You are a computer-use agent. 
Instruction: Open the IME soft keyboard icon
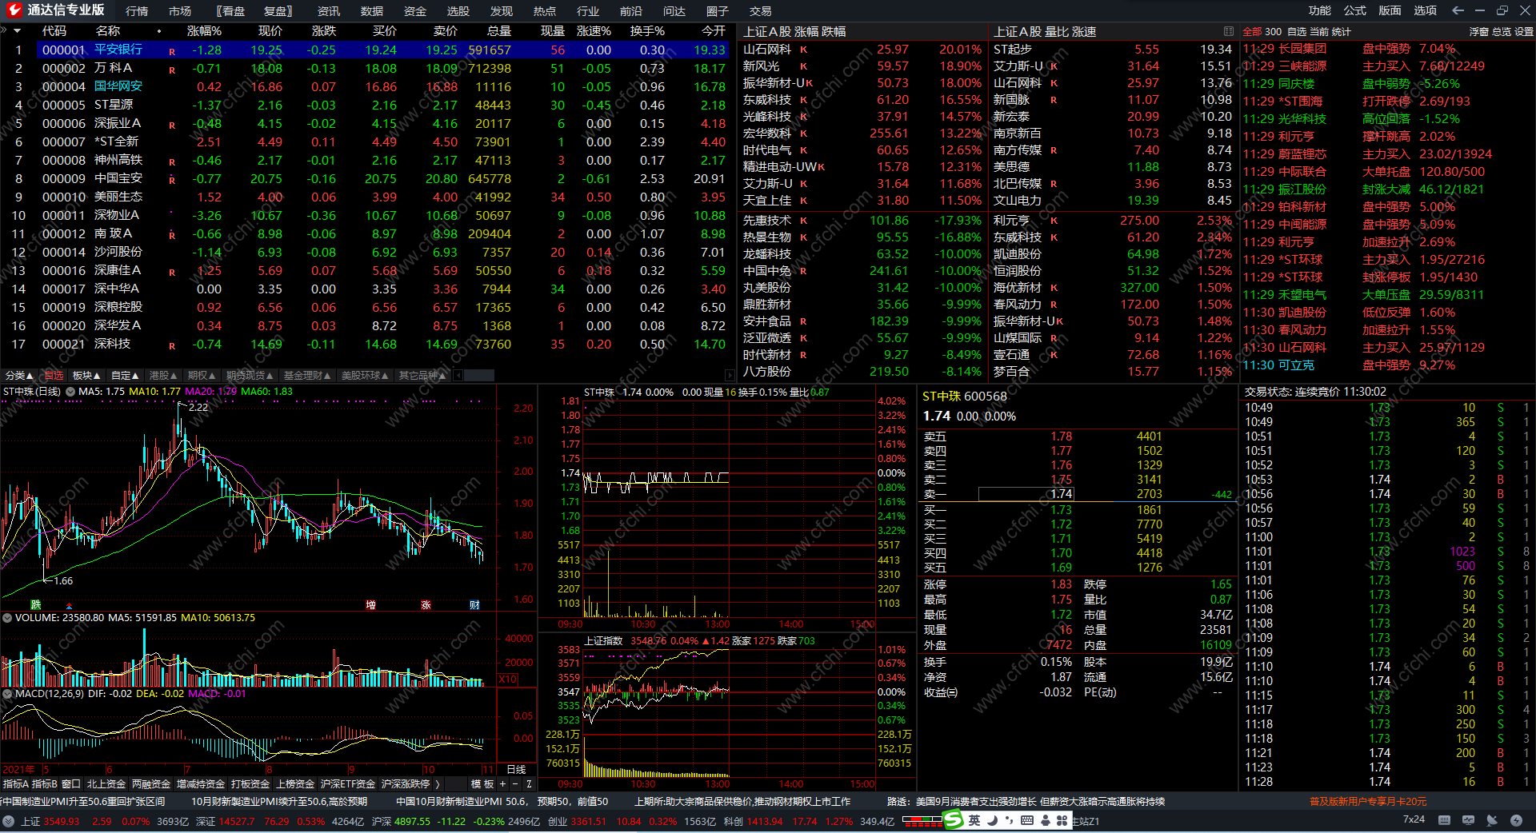click(x=1026, y=820)
